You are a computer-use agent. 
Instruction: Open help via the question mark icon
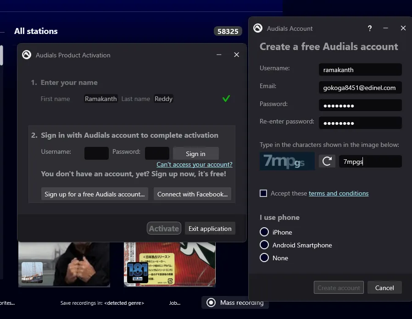pyautogui.click(x=370, y=28)
